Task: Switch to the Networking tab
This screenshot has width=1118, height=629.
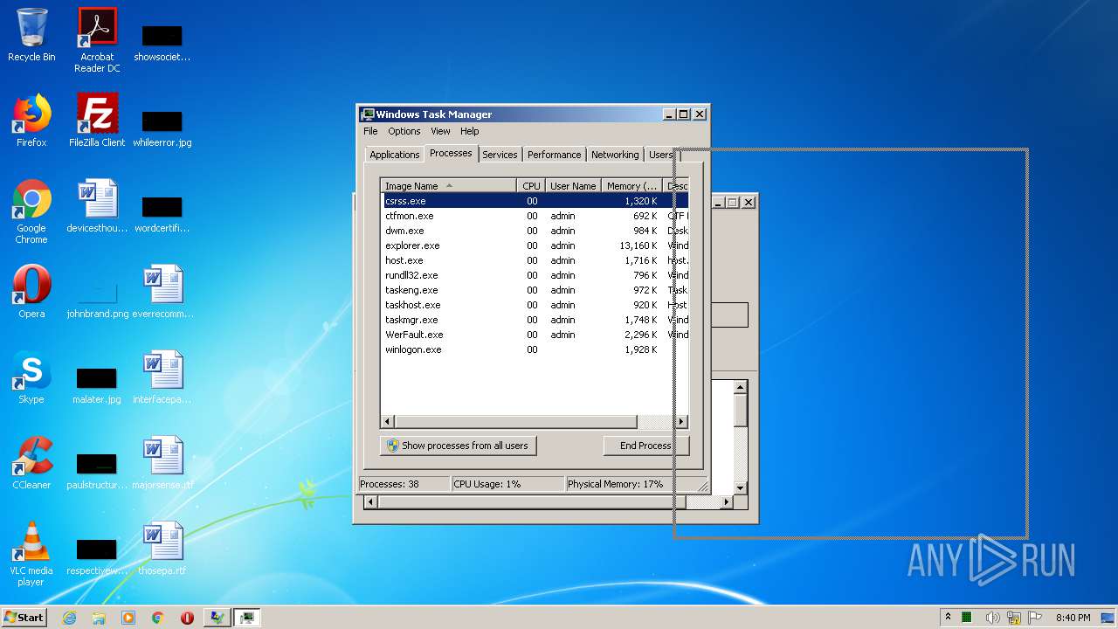Action: [615, 155]
